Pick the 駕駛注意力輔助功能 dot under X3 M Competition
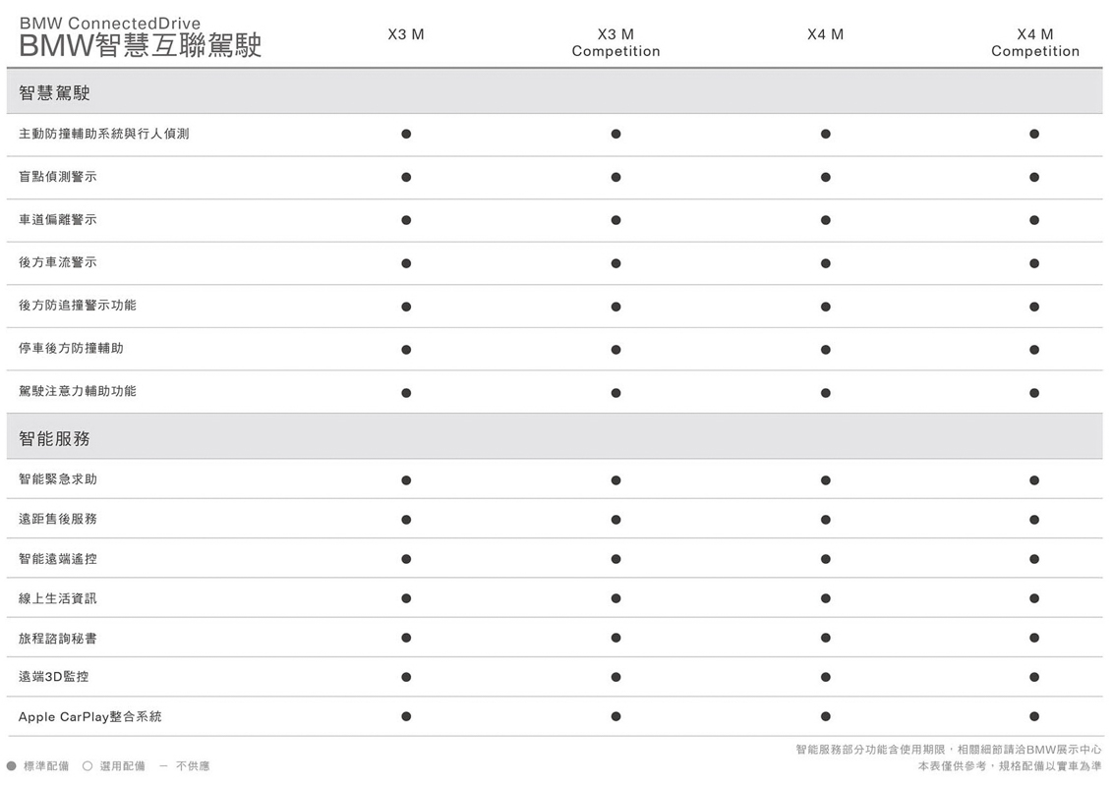Viewport: 1113px width, 786px height. pos(615,393)
